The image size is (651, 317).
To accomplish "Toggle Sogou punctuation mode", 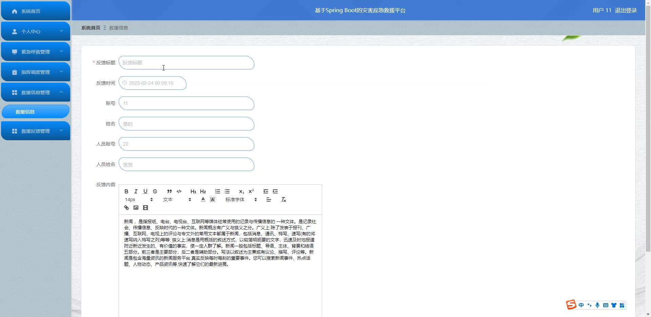I will pos(589,305).
